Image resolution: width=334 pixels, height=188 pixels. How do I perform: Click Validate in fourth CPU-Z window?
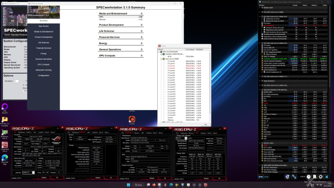point(206,178)
